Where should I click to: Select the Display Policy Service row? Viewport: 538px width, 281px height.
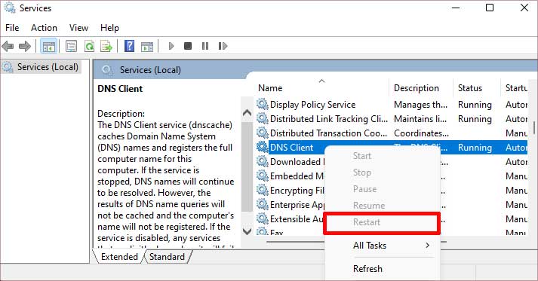tap(312, 105)
